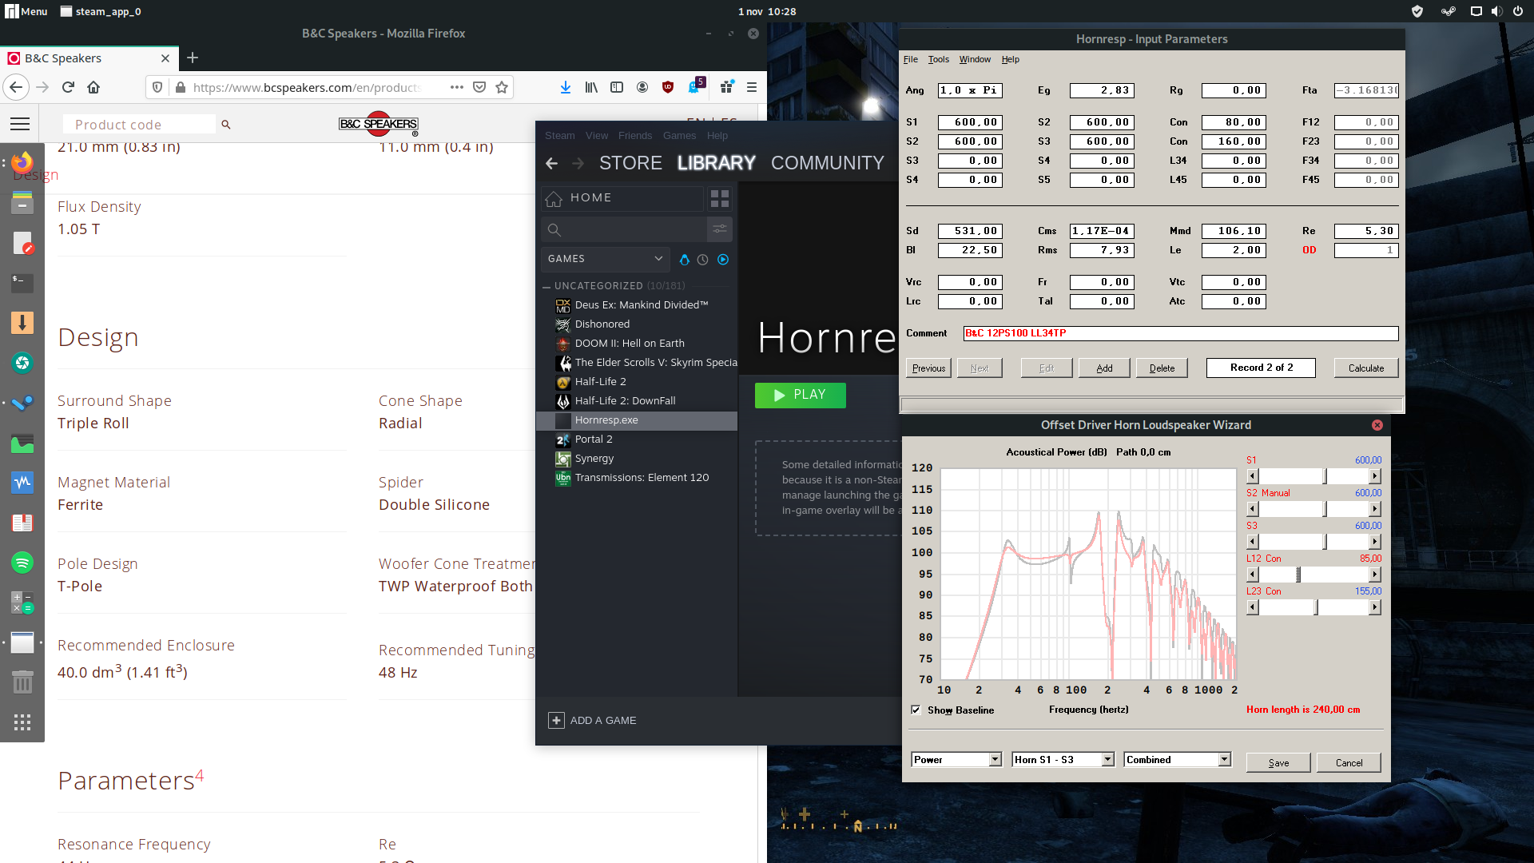Viewport: 1534px width, 863px height.
Task: Click L23 Con slider right arrow
Action: pos(1374,607)
